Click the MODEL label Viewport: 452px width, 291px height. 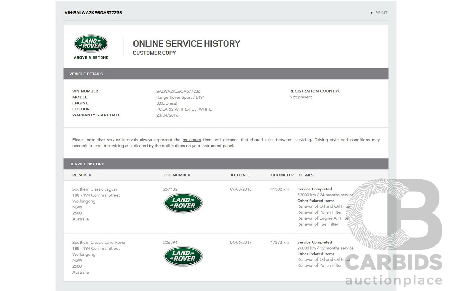point(80,97)
